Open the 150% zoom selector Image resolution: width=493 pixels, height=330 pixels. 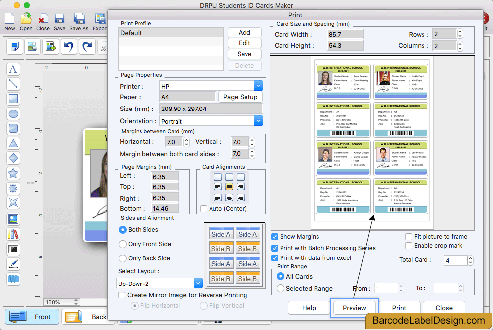coord(61,302)
